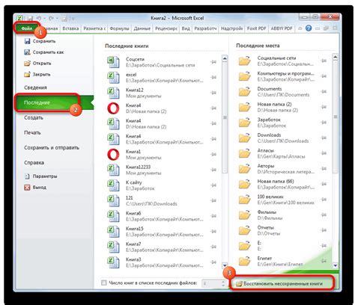Screen dimensions: 355x305
Task: Click Выход to exit Excel
Action: click(35, 187)
